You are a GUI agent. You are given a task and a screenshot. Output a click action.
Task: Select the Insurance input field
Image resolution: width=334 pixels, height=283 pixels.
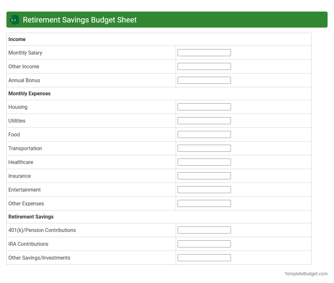[204, 176]
